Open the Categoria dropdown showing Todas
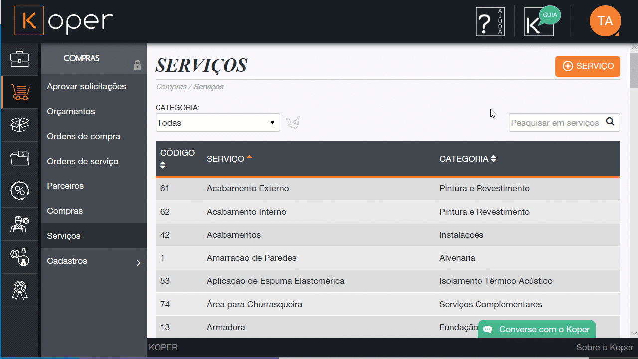The height and width of the screenshot is (359, 638). 217,123
